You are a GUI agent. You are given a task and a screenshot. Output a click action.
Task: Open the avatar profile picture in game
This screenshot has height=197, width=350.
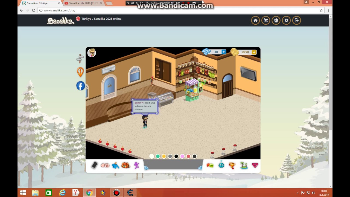click(x=92, y=53)
